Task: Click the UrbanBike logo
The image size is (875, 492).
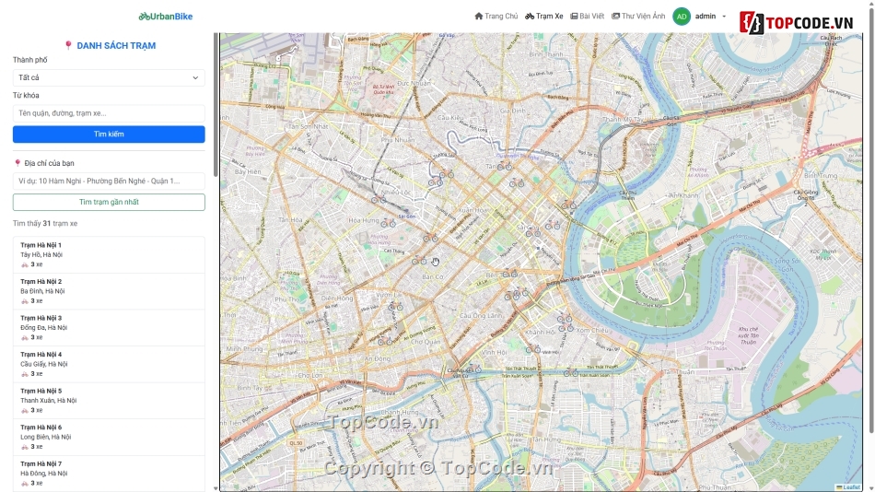Action: 166,17
